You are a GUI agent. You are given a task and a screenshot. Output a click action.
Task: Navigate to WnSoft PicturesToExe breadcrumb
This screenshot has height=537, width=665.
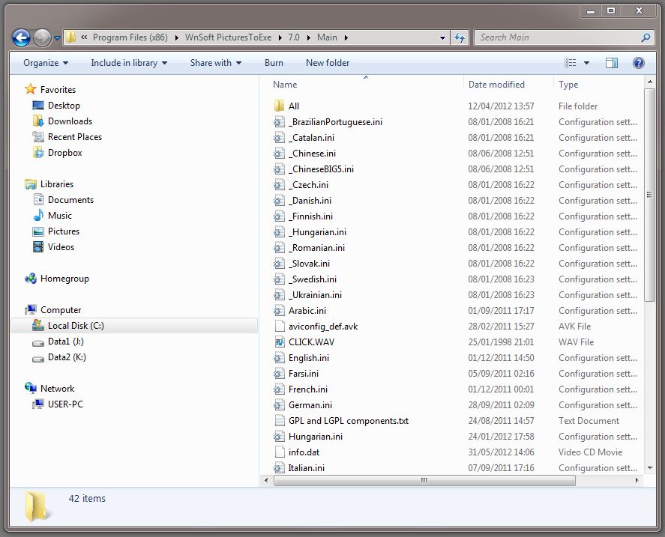click(228, 37)
